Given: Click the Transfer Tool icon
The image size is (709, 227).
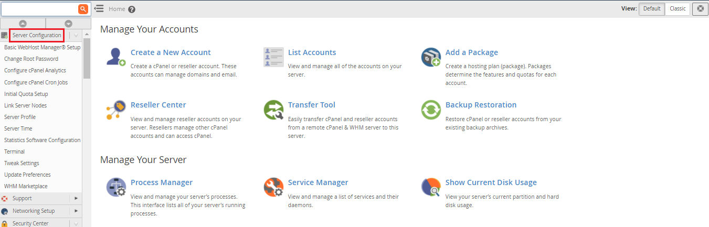Looking at the screenshot, I should click(x=273, y=110).
